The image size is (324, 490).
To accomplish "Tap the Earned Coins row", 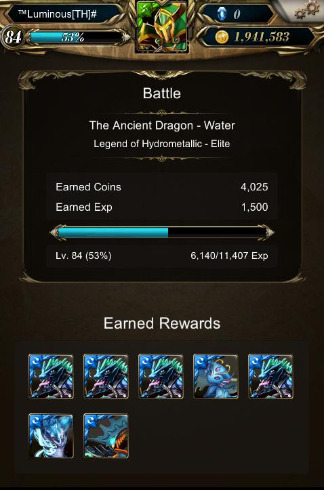I will pos(162,187).
